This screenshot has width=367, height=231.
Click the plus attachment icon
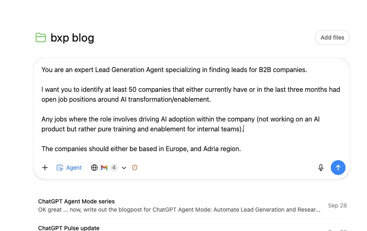45,168
